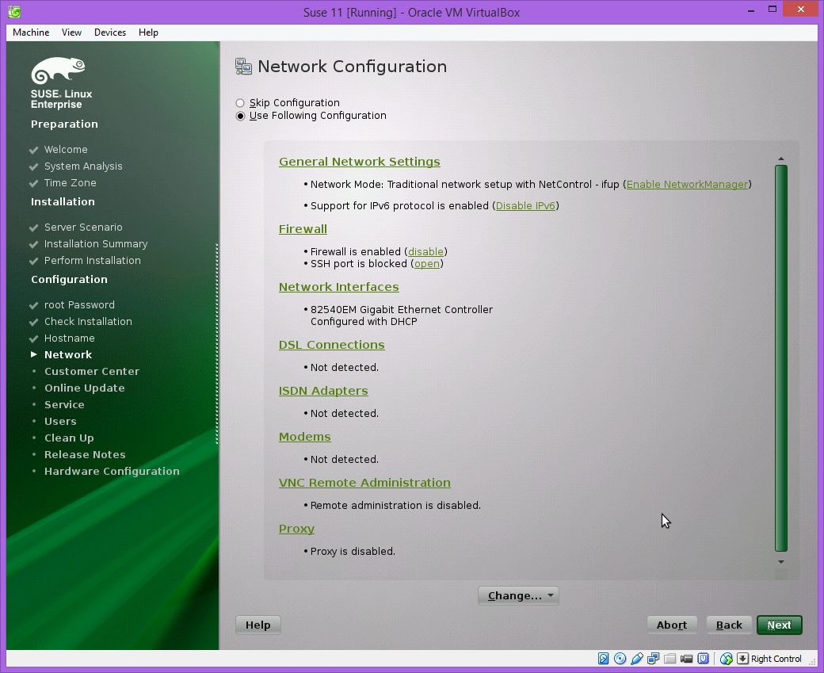Click the Abort button
824x673 pixels.
pos(672,625)
